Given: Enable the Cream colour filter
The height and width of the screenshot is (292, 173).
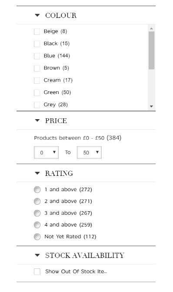Looking at the screenshot, I should (37, 80).
